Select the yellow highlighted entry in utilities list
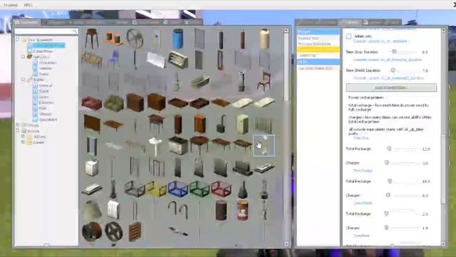The image size is (456, 257). [318, 49]
